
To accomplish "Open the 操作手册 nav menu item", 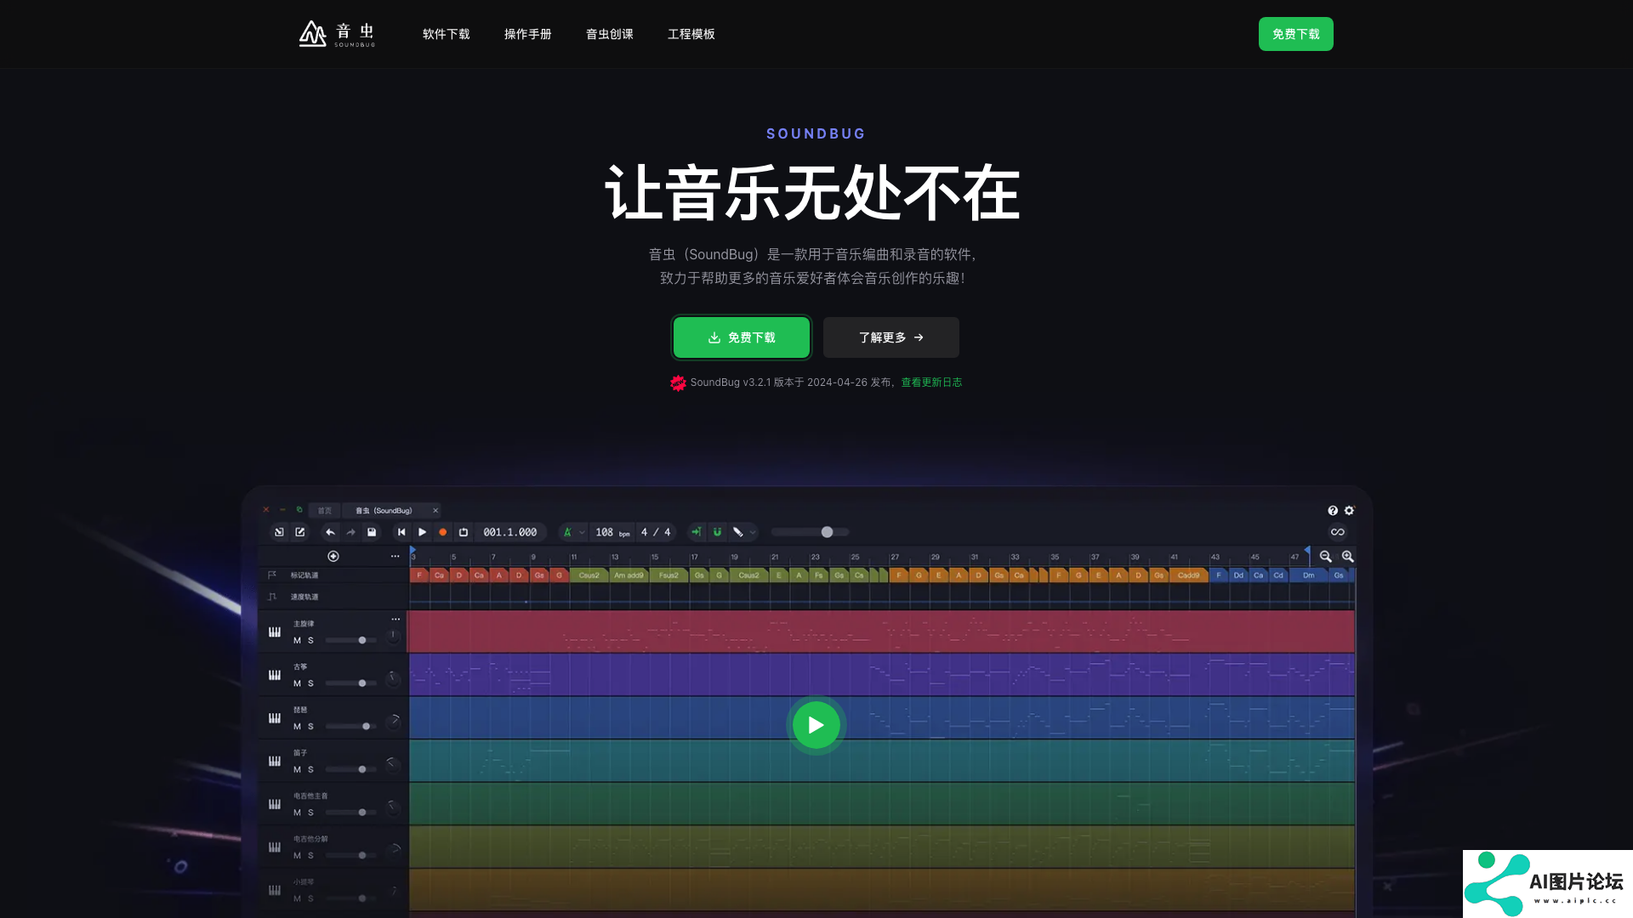I will click(x=527, y=34).
